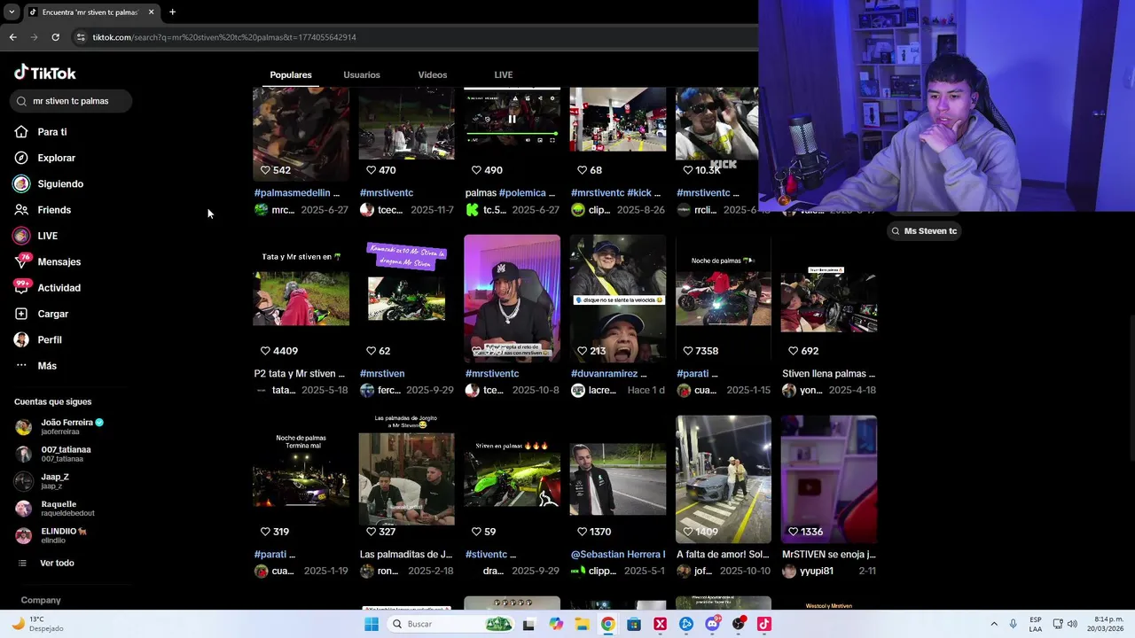Click the heart on the 4409-like video

(265, 351)
